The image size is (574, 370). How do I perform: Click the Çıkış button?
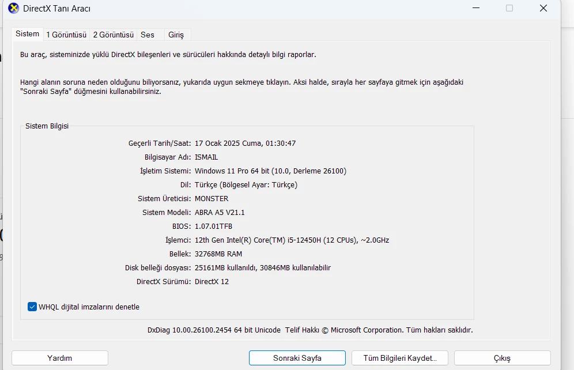point(503,358)
